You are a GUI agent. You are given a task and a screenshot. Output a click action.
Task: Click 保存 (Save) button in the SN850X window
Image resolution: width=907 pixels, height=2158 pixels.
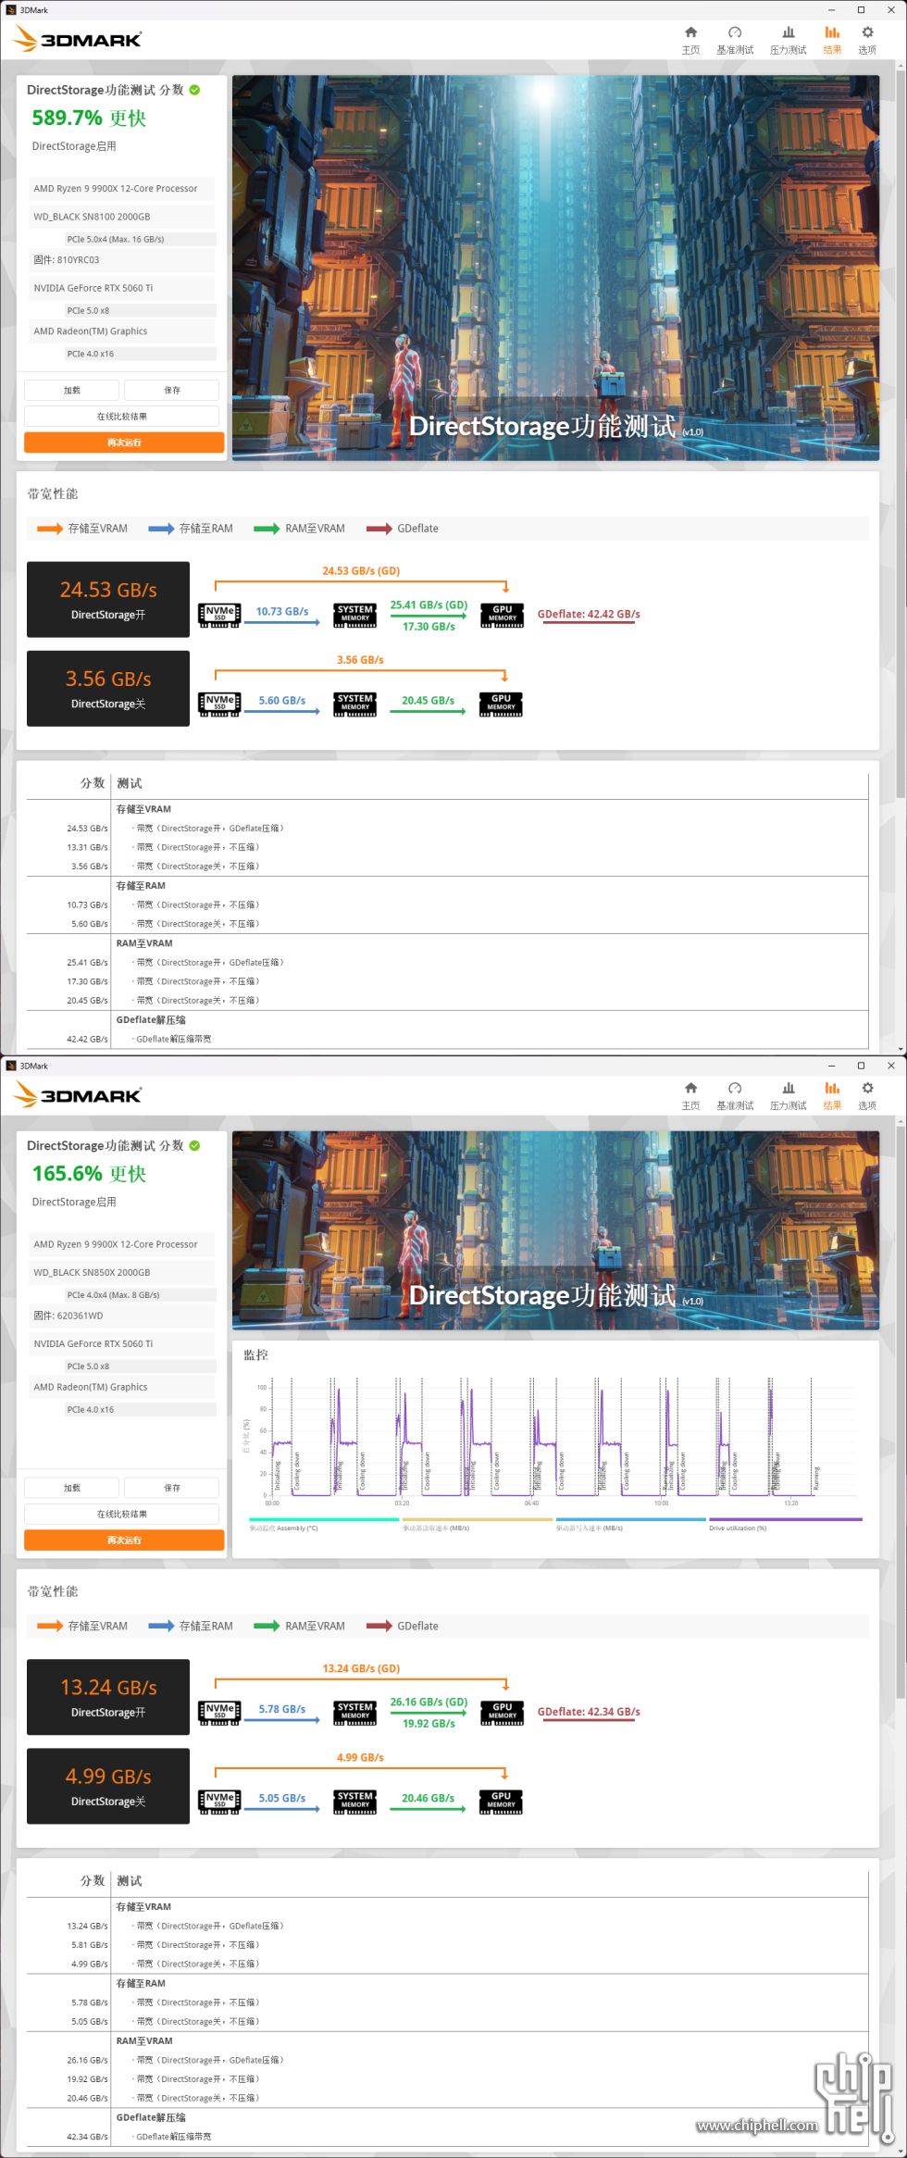coord(172,1488)
